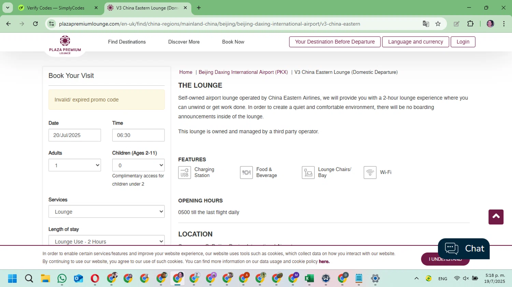512x287 pixels.
Task: Open WhatsApp from the taskbar
Action: pyautogui.click(x=62, y=278)
